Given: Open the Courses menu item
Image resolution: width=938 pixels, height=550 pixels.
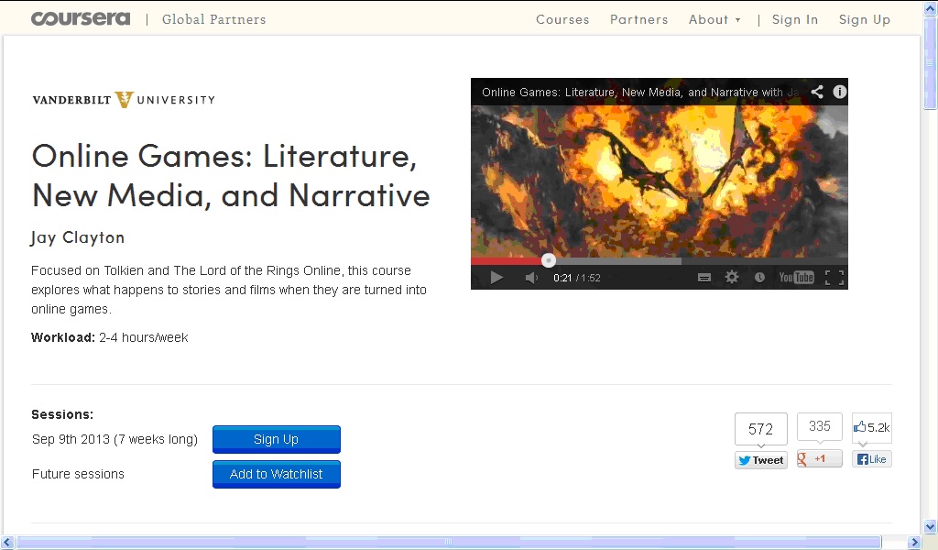Looking at the screenshot, I should point(562,19).
